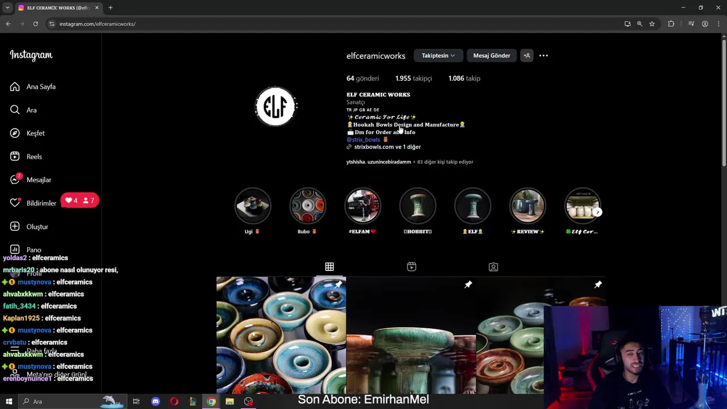Image resolution: width=727 pixels, height=409 pixels.
Task: Click the address bar URL
Action: [x=97, y=24]
